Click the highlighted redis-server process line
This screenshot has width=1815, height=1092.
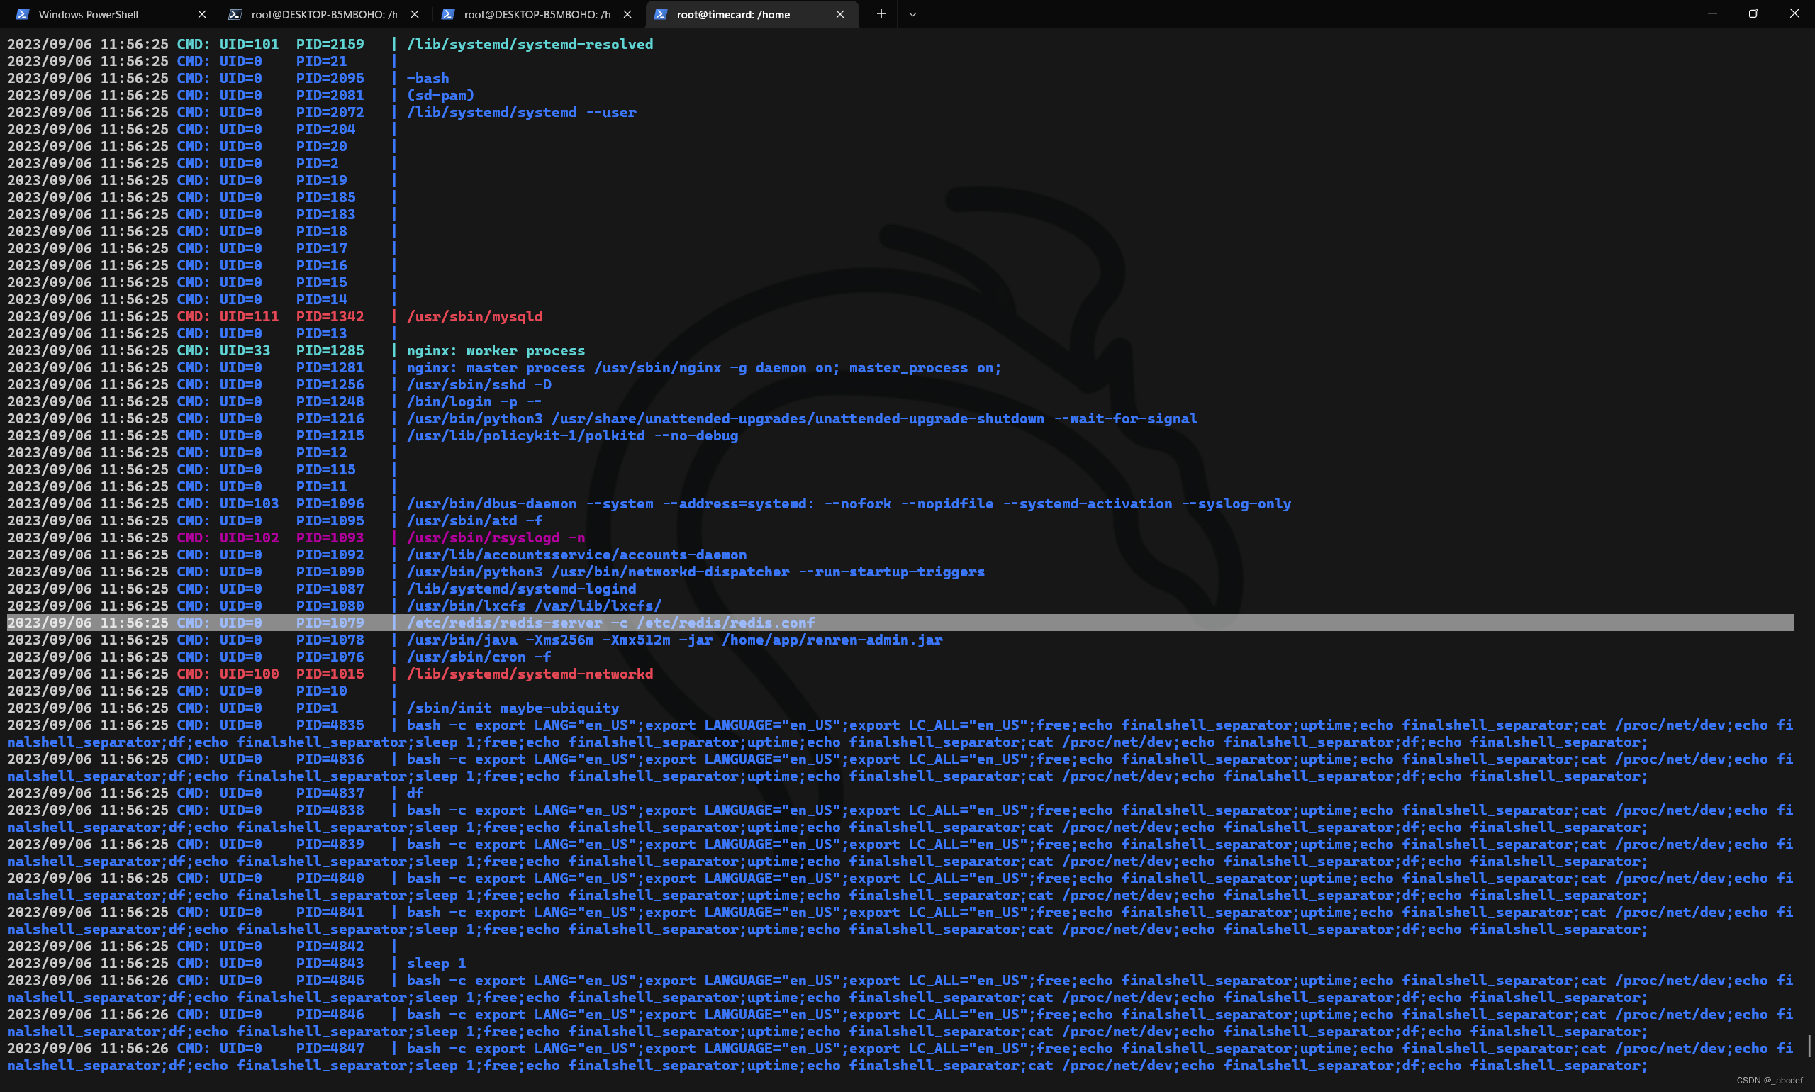click(610, 623)
